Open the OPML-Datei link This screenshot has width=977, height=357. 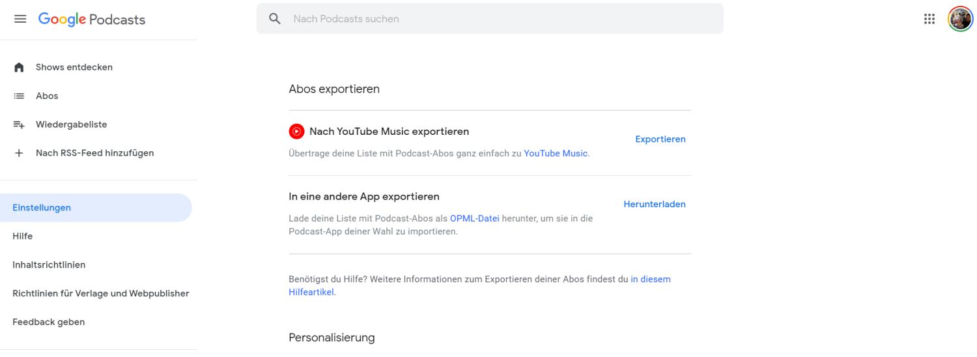coord(474,219)
